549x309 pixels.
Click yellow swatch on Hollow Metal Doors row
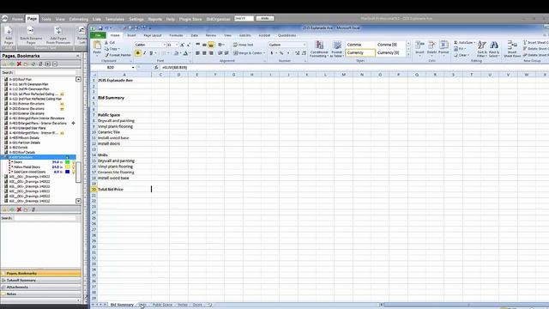[x=67, y=167]
